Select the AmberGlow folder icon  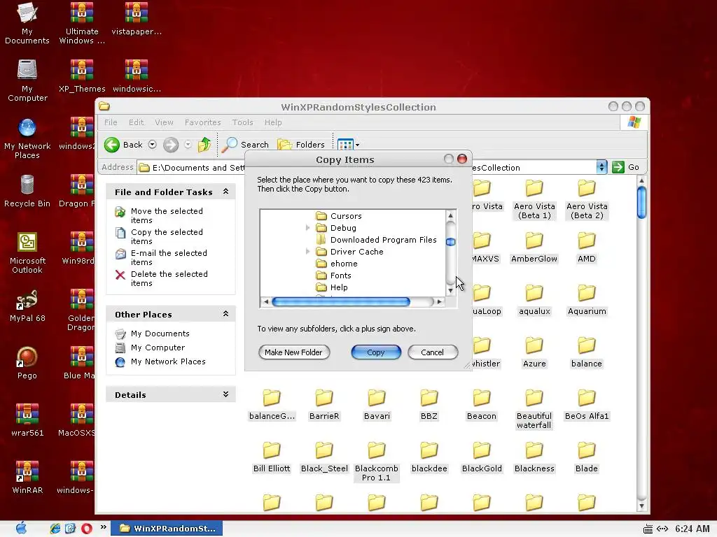pos(534,241)
